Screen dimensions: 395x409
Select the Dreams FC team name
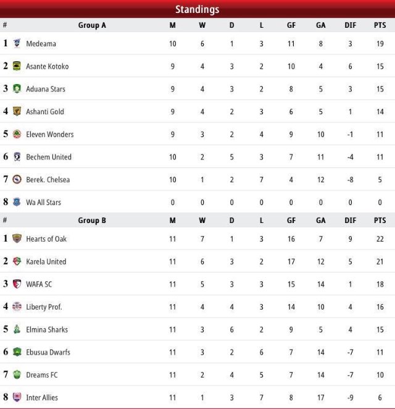42,375
